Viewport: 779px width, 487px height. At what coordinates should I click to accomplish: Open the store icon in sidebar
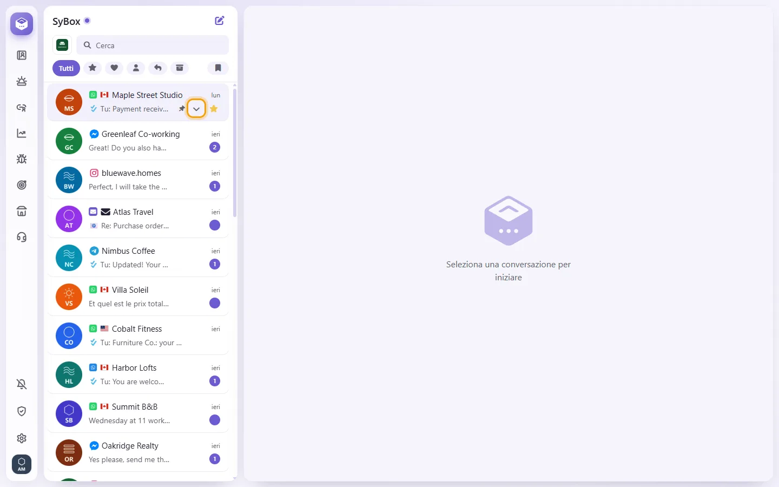coord(22,211)
